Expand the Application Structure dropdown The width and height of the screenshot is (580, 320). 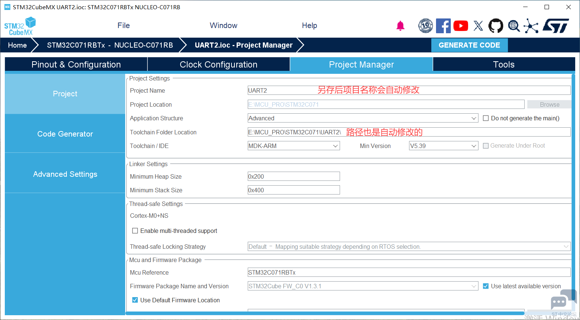pyautogui.click(x=474, y=118)
